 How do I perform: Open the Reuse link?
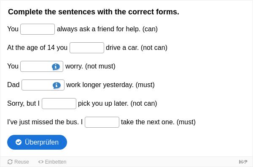(18, 162)
